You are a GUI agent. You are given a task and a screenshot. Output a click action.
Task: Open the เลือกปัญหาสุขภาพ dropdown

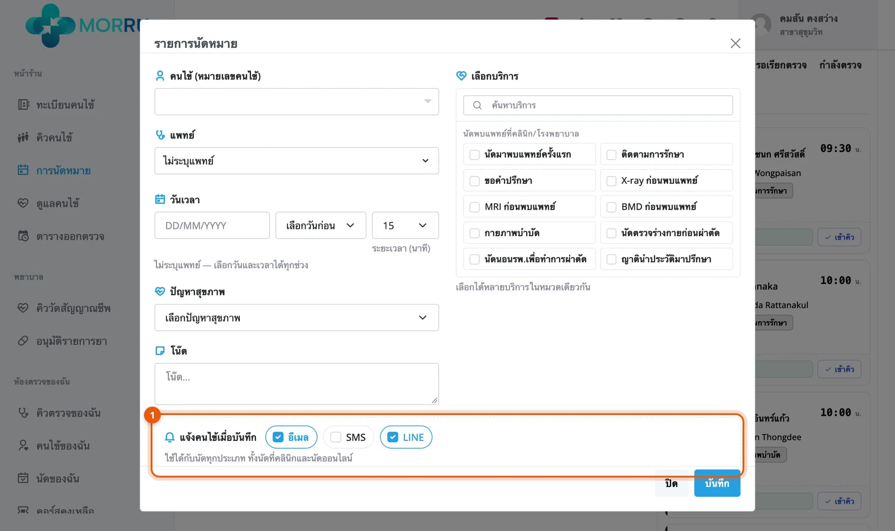[297, 318]
